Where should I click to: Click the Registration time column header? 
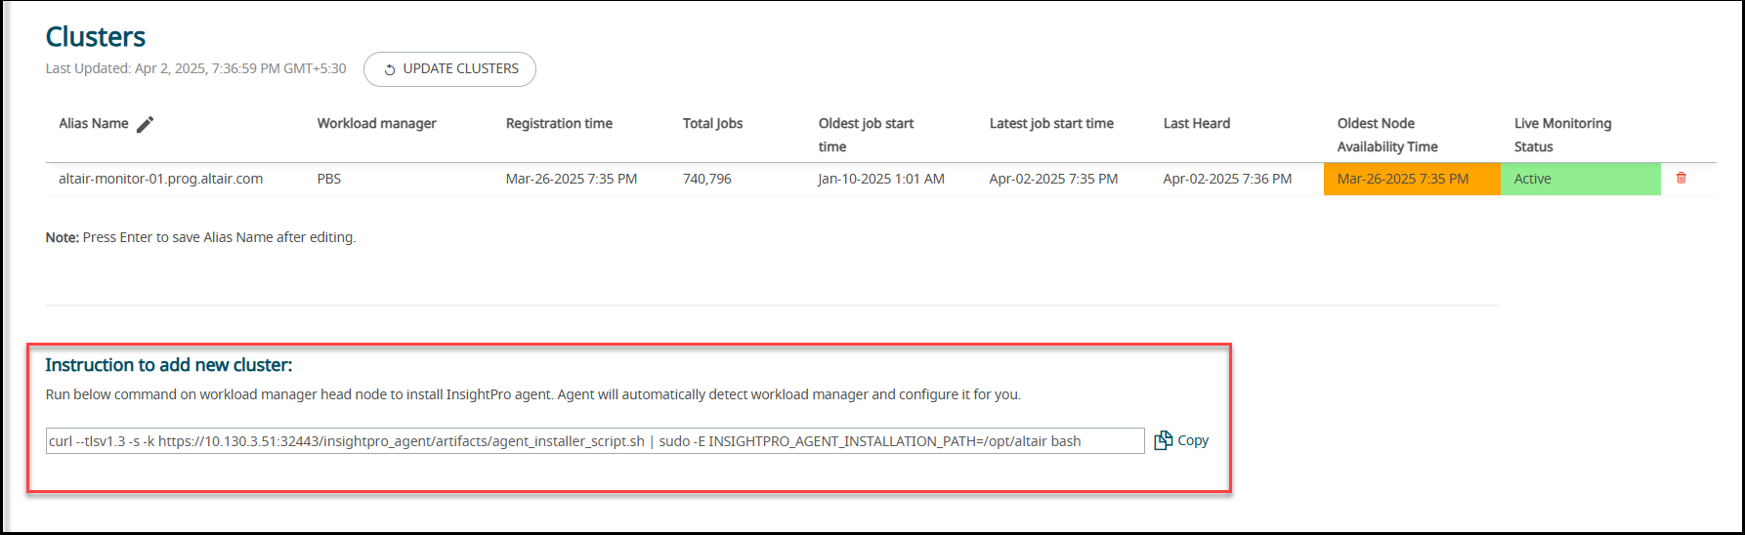(x=559, y=123)
